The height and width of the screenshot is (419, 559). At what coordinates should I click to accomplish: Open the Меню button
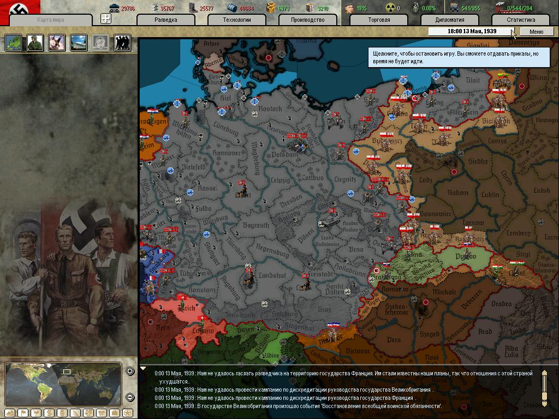click(x=537, y=32)
